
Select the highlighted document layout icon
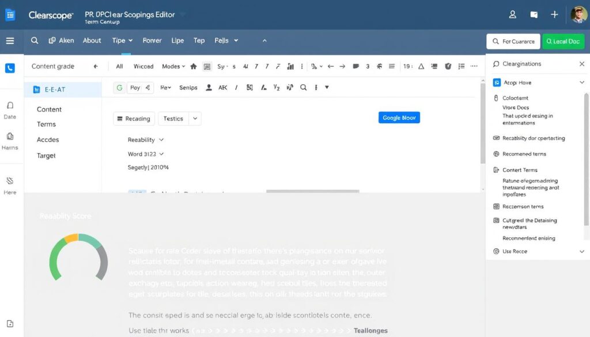tap(207, 67)
